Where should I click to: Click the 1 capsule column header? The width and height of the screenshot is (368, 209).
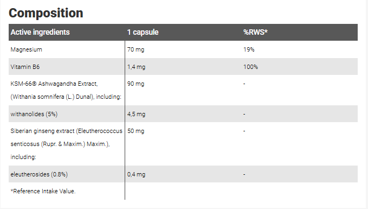click(143, 32)
